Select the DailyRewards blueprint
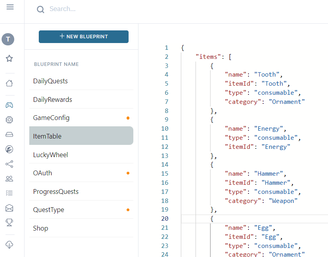The height and width of the screenshot is (257, 328). [x=81, y=99]
